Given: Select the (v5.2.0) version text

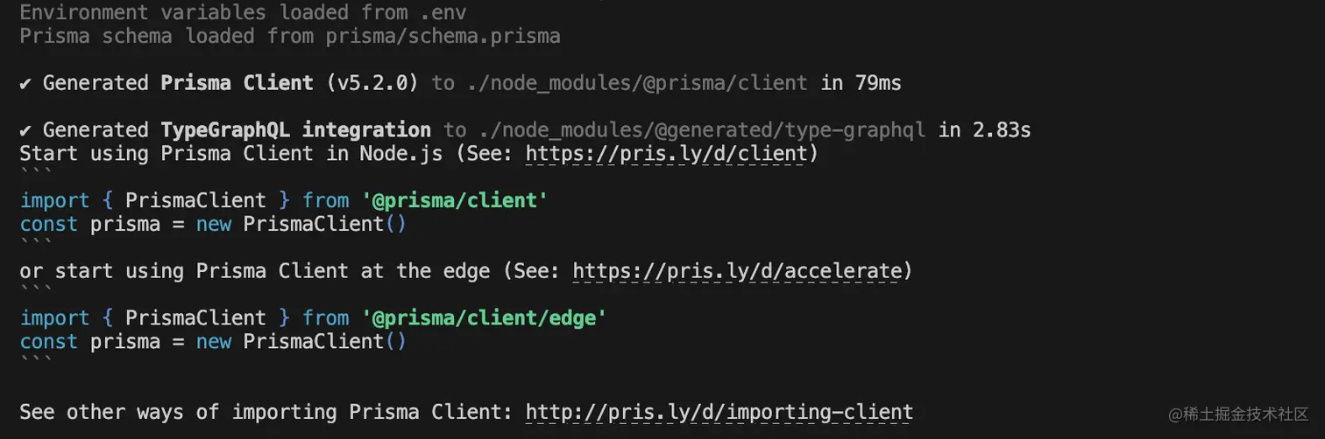Looking at the screenshot, I should tap(378, 83).
